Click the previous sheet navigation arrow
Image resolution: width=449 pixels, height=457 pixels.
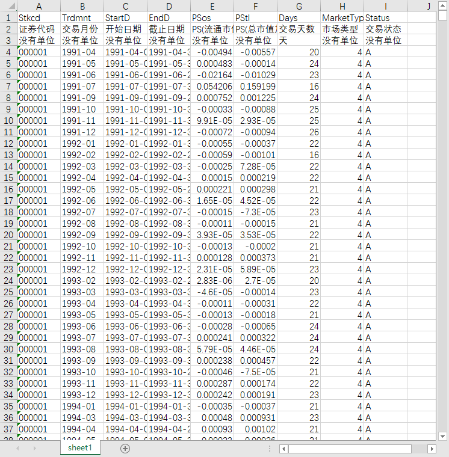17,448
